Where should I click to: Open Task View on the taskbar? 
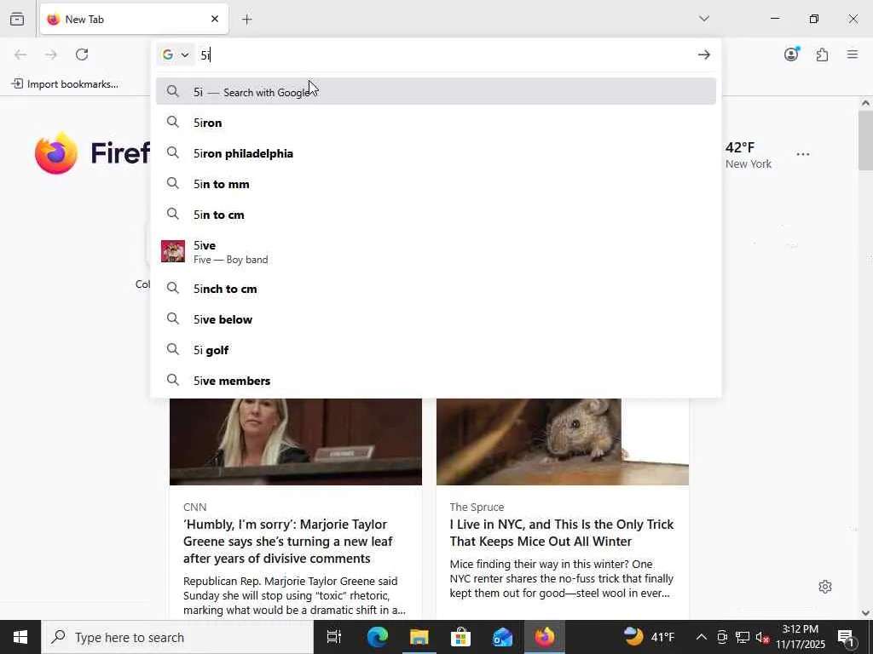[334, 637]
